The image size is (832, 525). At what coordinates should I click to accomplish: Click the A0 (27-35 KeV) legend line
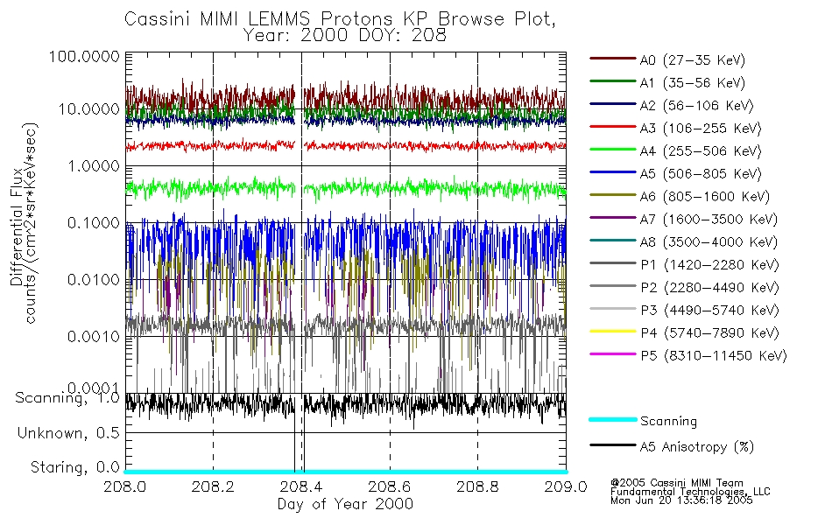612,59
